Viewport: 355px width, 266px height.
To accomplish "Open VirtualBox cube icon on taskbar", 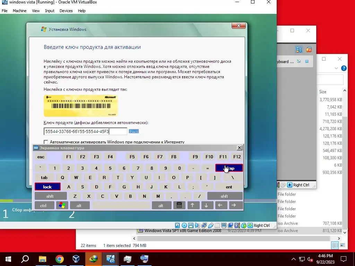I will tap(76, 259).
